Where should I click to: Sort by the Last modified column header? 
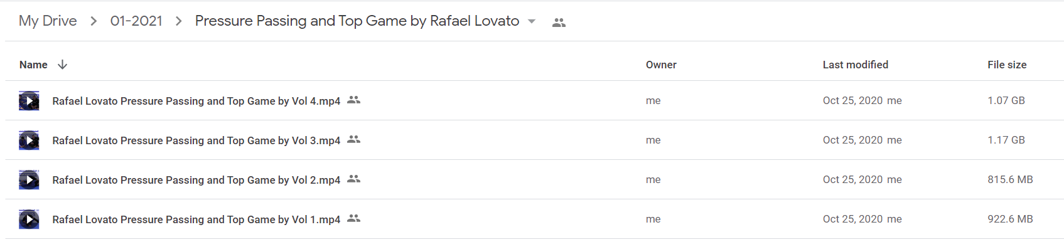[856, 65]
